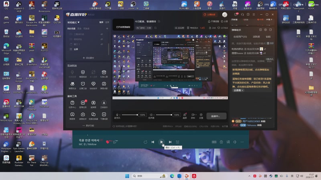Expand the 常规模式 dropdown
This screenshot has width=321, height=180.
73,22
